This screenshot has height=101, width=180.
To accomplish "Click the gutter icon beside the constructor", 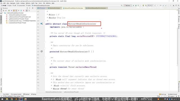I will tap(42, 52).
